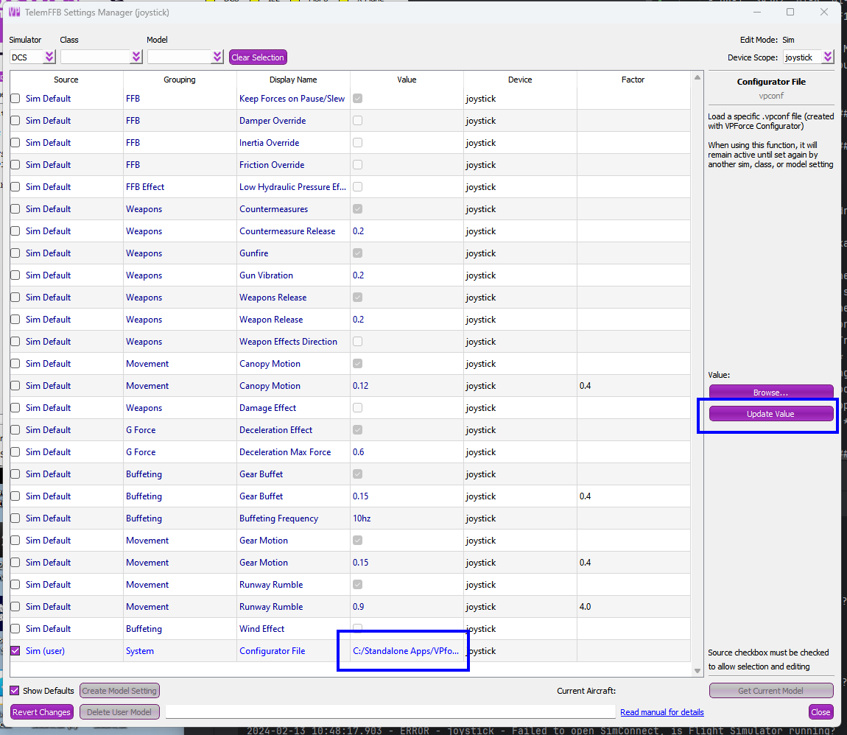The height and width of the screenshot is (735, 847).
Task: Click the Configurator File path value cell
Action: pos(407,651)
